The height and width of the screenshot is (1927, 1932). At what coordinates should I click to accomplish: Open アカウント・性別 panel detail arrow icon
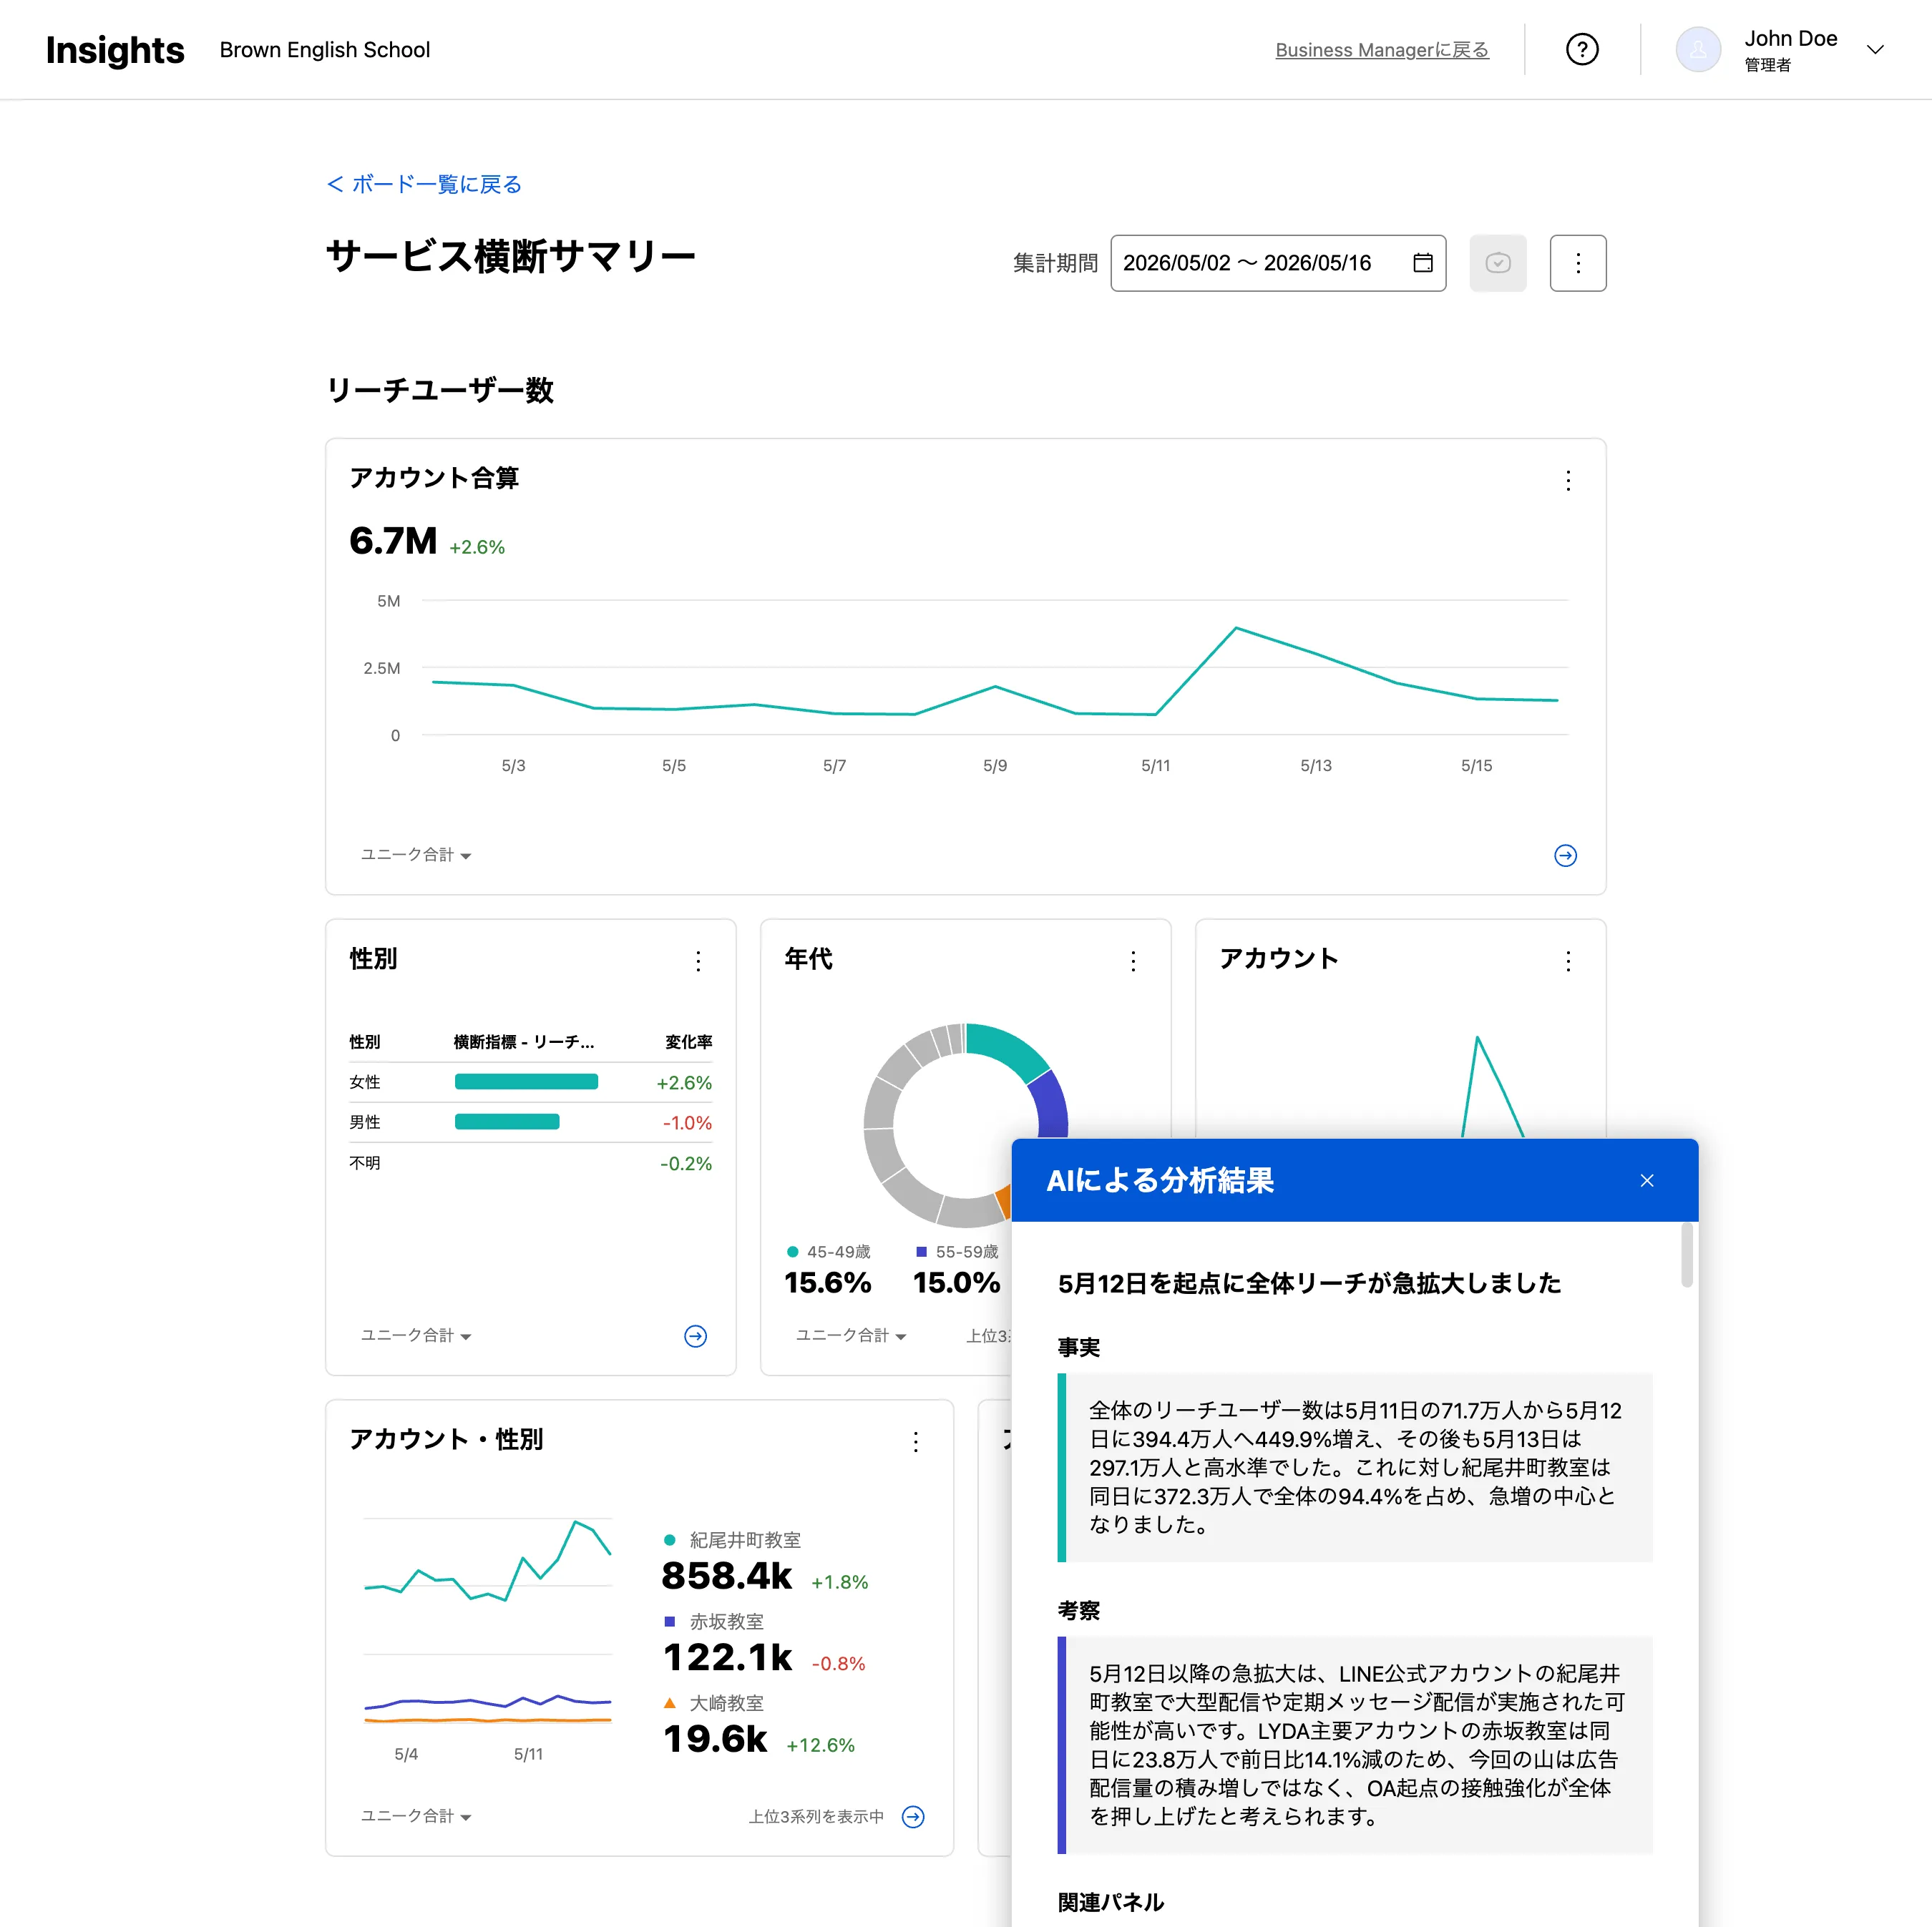click(x=913, y=1817)
